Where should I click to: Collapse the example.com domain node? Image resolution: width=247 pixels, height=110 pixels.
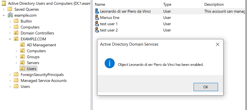[x=4, y=15]
